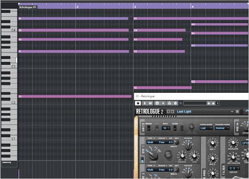Toggle the Retrigger switch next to Mono
This screenshot has width=249, height=179.
(157, 128)
